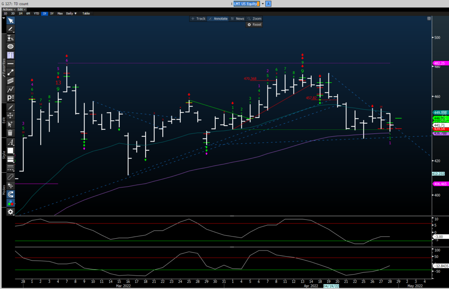Click the -12.8435 indicator value
This screenshot has height=289, width=449.
[x=441, y=266]
